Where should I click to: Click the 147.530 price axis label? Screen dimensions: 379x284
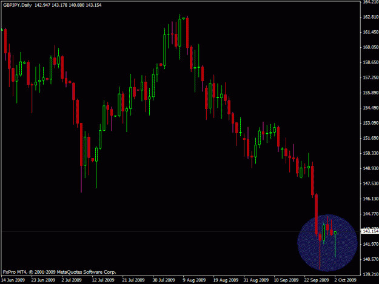(371, 183)
